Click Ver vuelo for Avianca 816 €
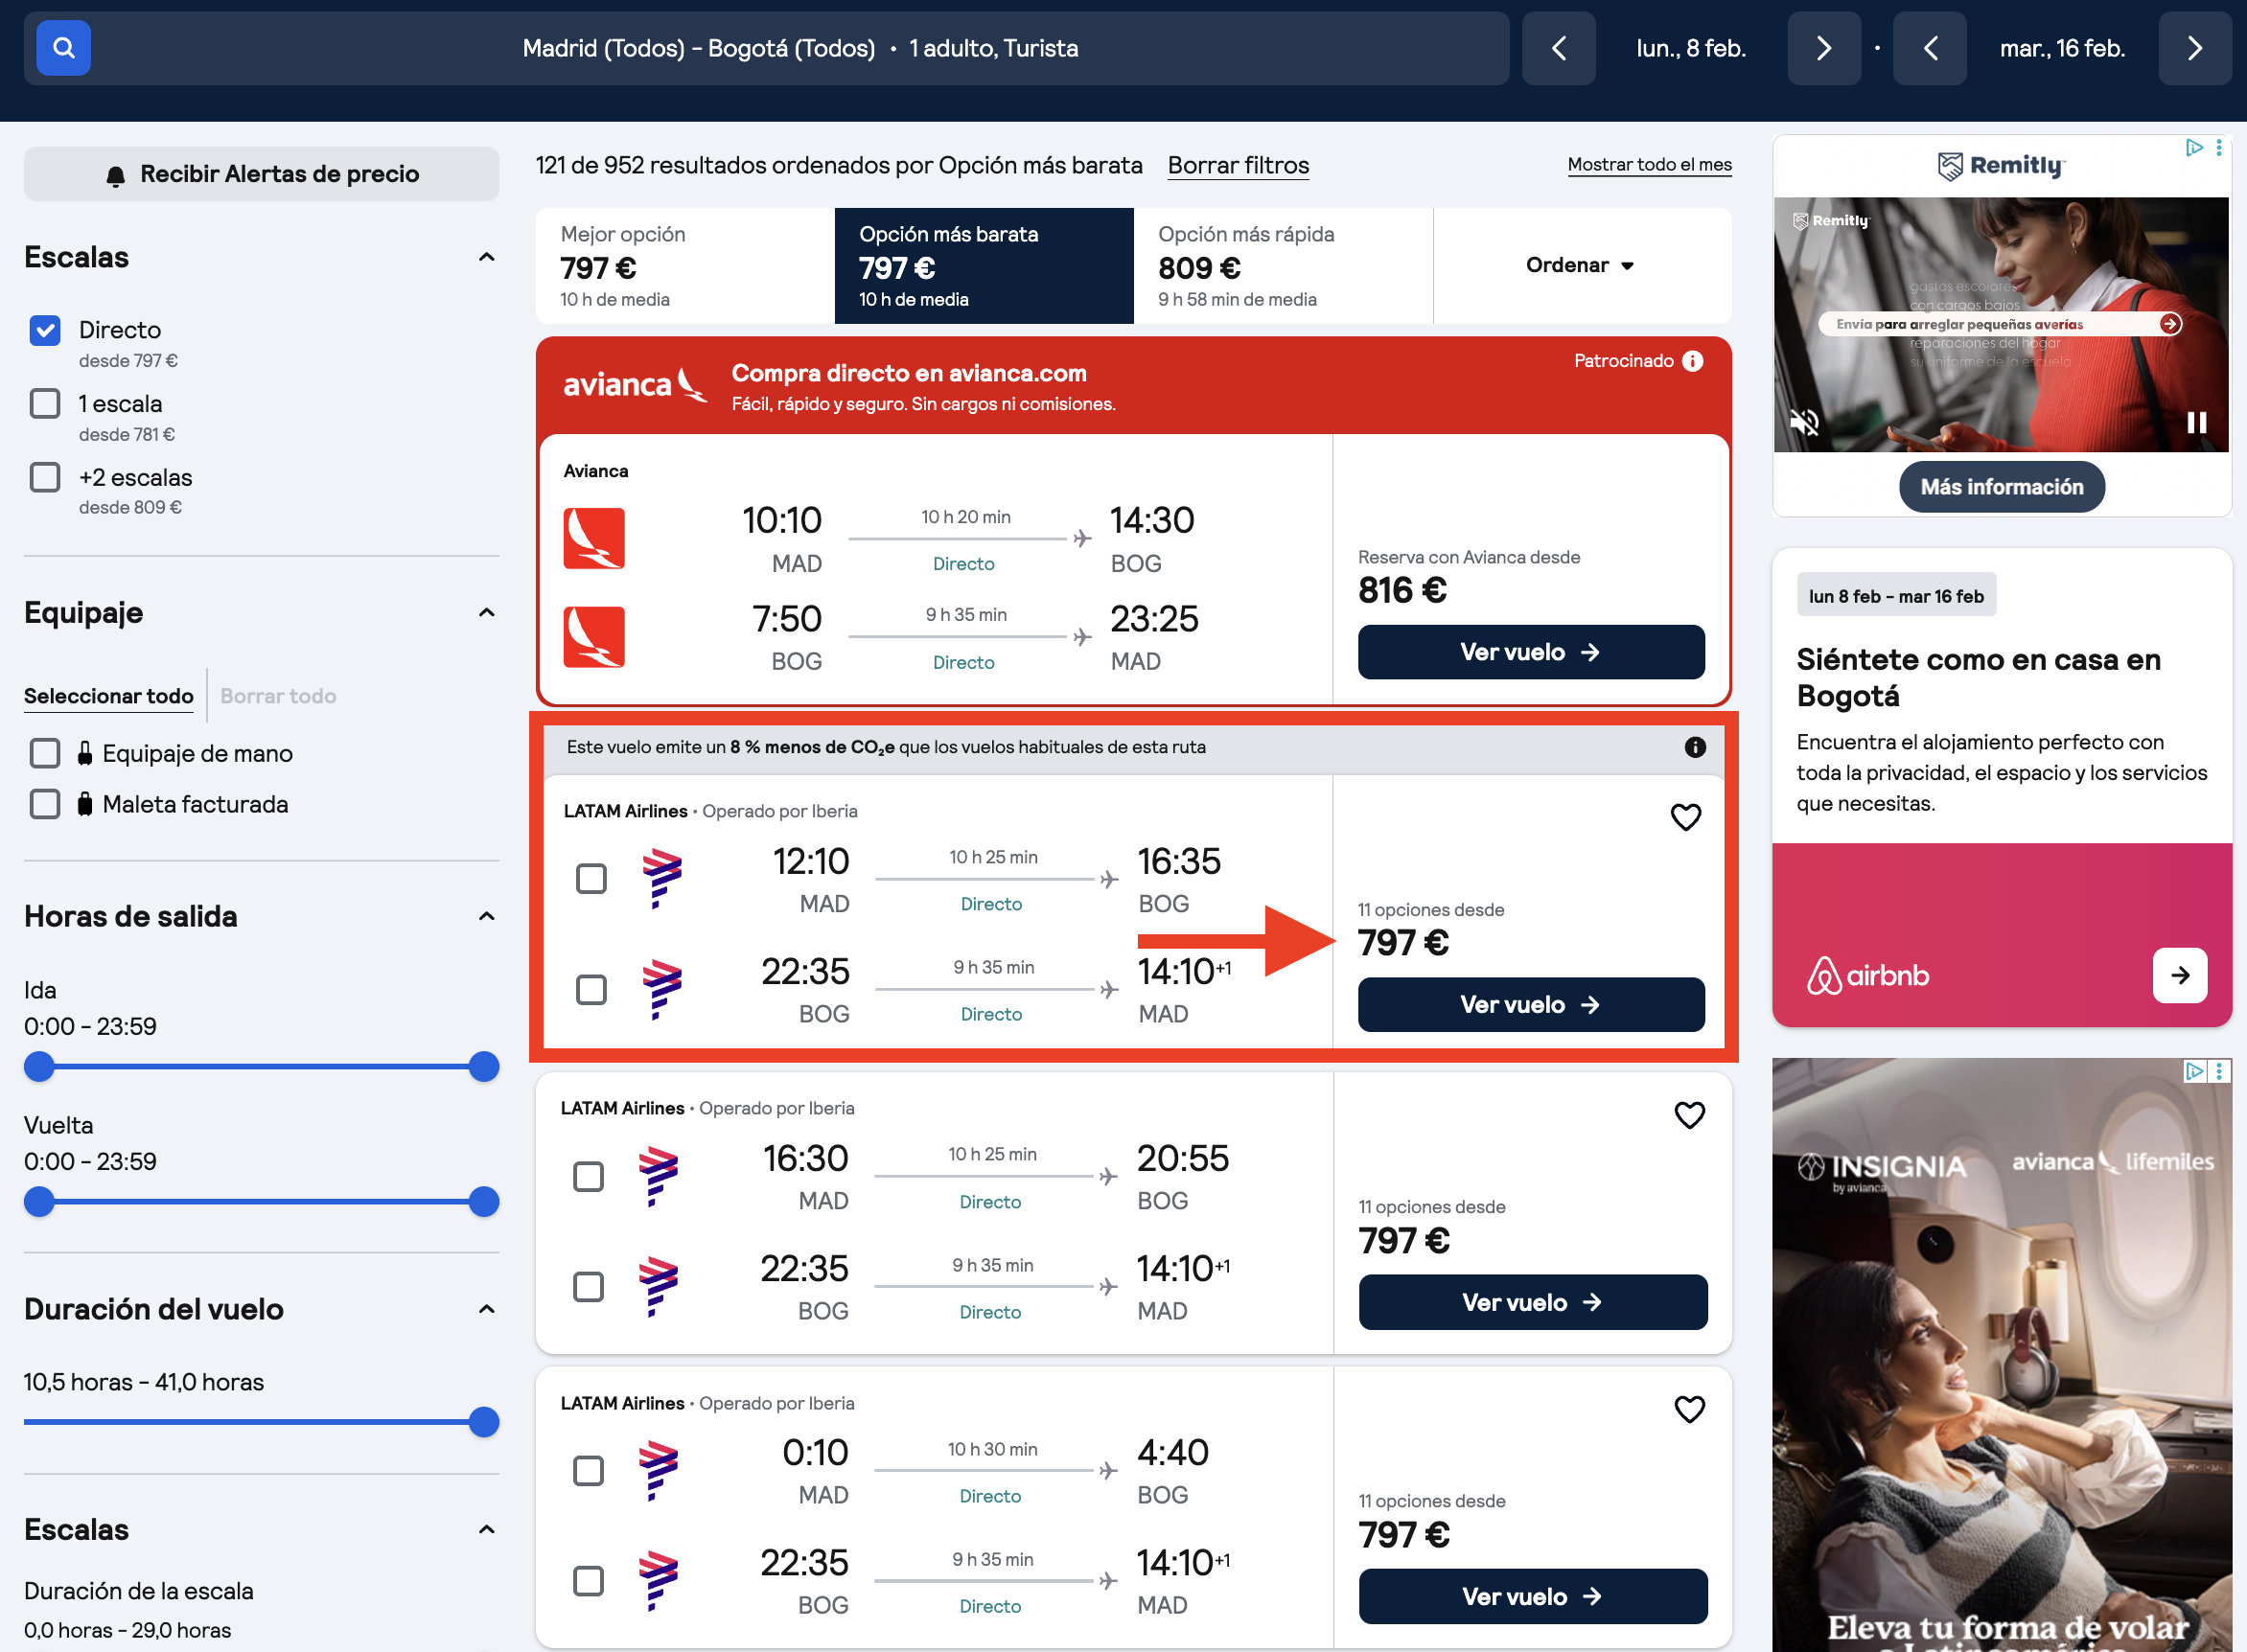This screenshot has height=1652, width=2247. 1531,652
